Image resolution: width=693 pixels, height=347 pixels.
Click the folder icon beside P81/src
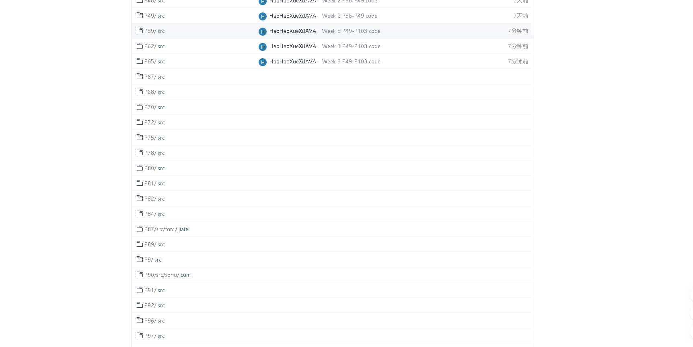[140, 183]
